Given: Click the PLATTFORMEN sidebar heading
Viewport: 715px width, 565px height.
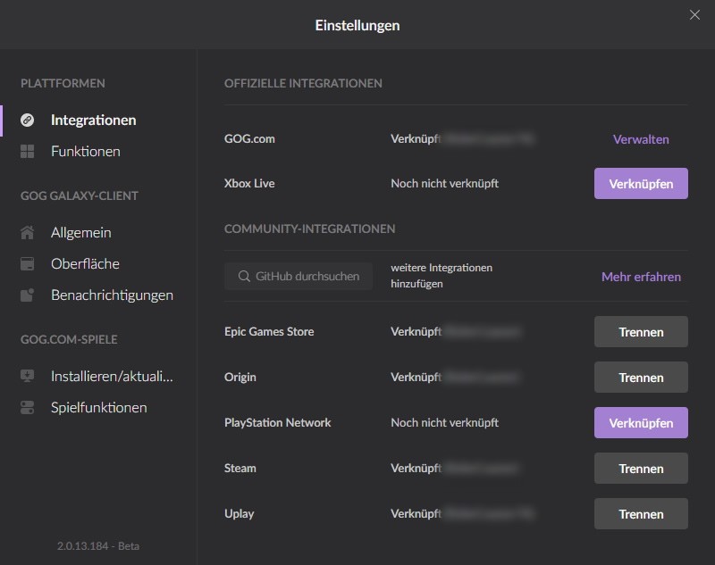Looking at the screenshot, I should [x=63, y=83].
